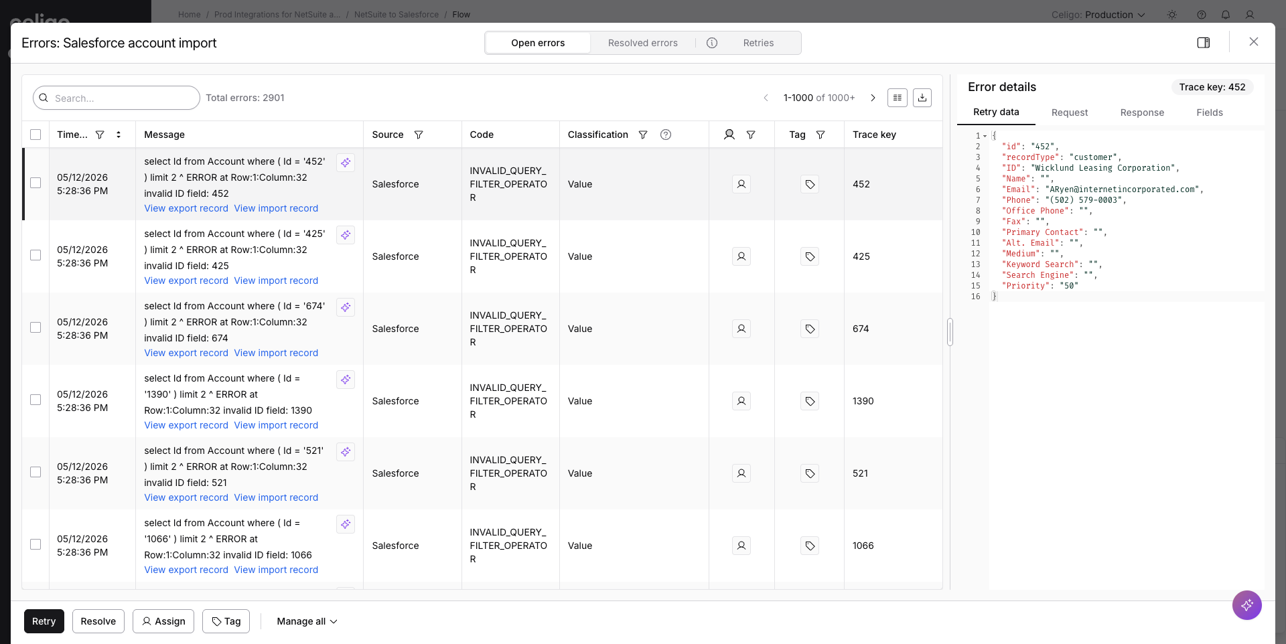Assign a user to the trace key 674 error
Screen dimensions: 1286x644
click(741, 329)
